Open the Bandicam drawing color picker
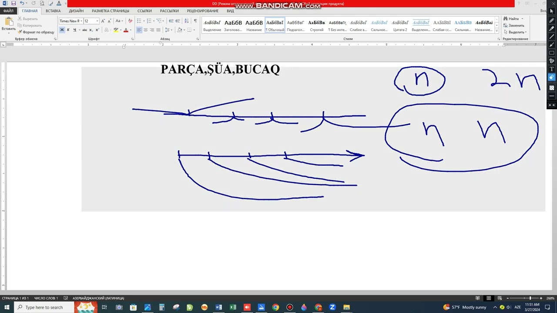This screenshot has height=313, width=557. (x=551, y=87)
